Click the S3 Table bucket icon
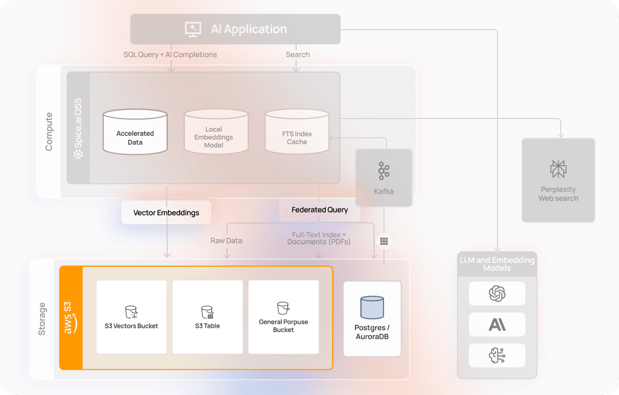This screenshot has height=395, width=619. 207,312
